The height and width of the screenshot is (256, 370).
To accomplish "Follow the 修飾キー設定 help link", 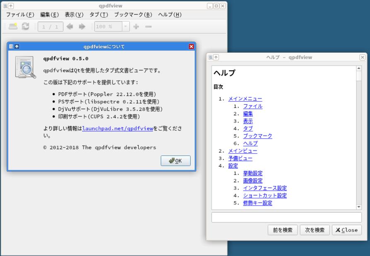I will 257,203.
